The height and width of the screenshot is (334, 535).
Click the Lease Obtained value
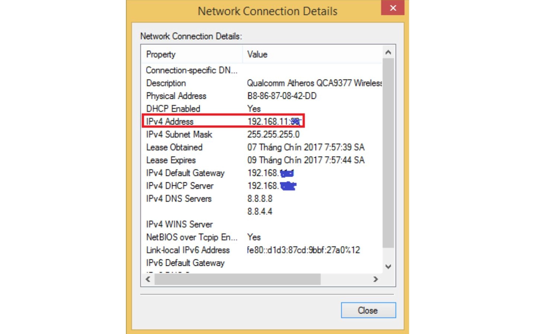click(x=306, y=147)
